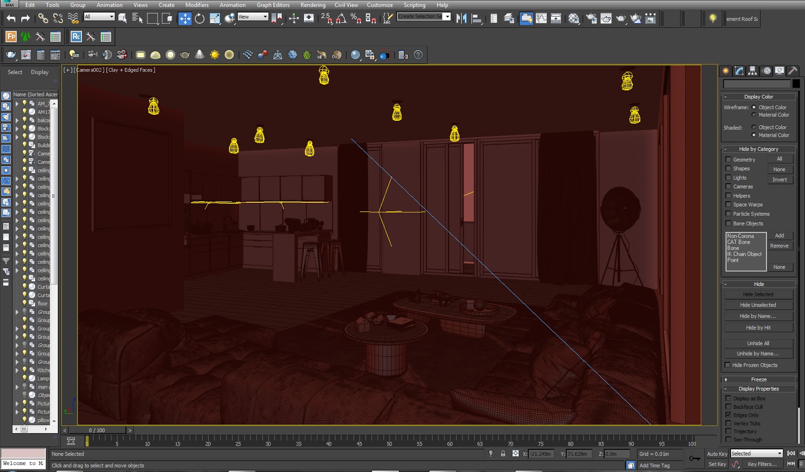Open the View reference coordinate dropdown
This screenshot has height=472, width=805.
click(x=253, y=17)
